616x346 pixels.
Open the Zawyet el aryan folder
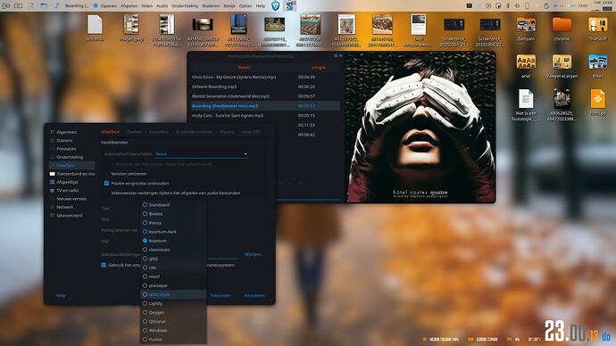pos(562,66)
